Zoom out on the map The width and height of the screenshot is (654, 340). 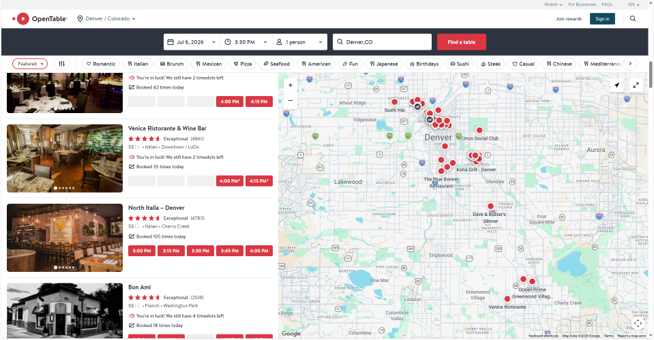tap(291, 100)
